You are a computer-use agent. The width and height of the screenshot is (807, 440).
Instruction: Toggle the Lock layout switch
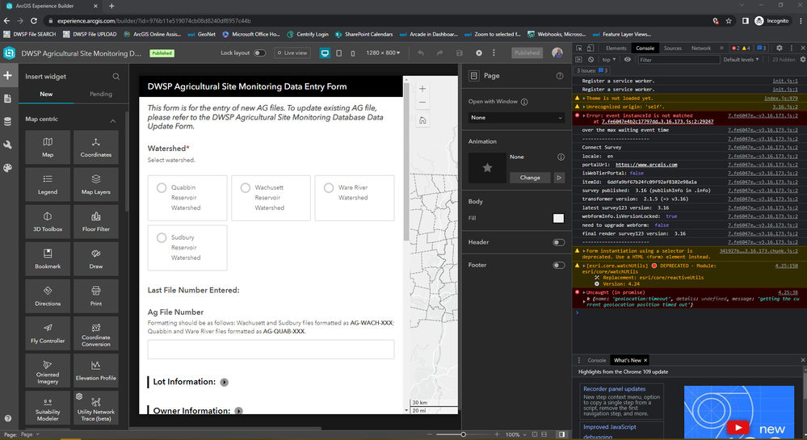click(x=260, y=53)
